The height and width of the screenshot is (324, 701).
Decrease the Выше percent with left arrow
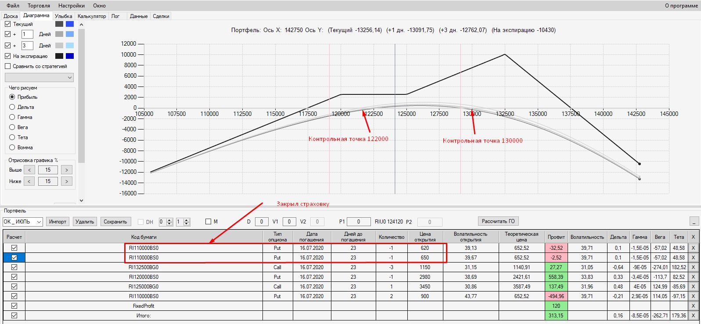click(x=29, y=170)
